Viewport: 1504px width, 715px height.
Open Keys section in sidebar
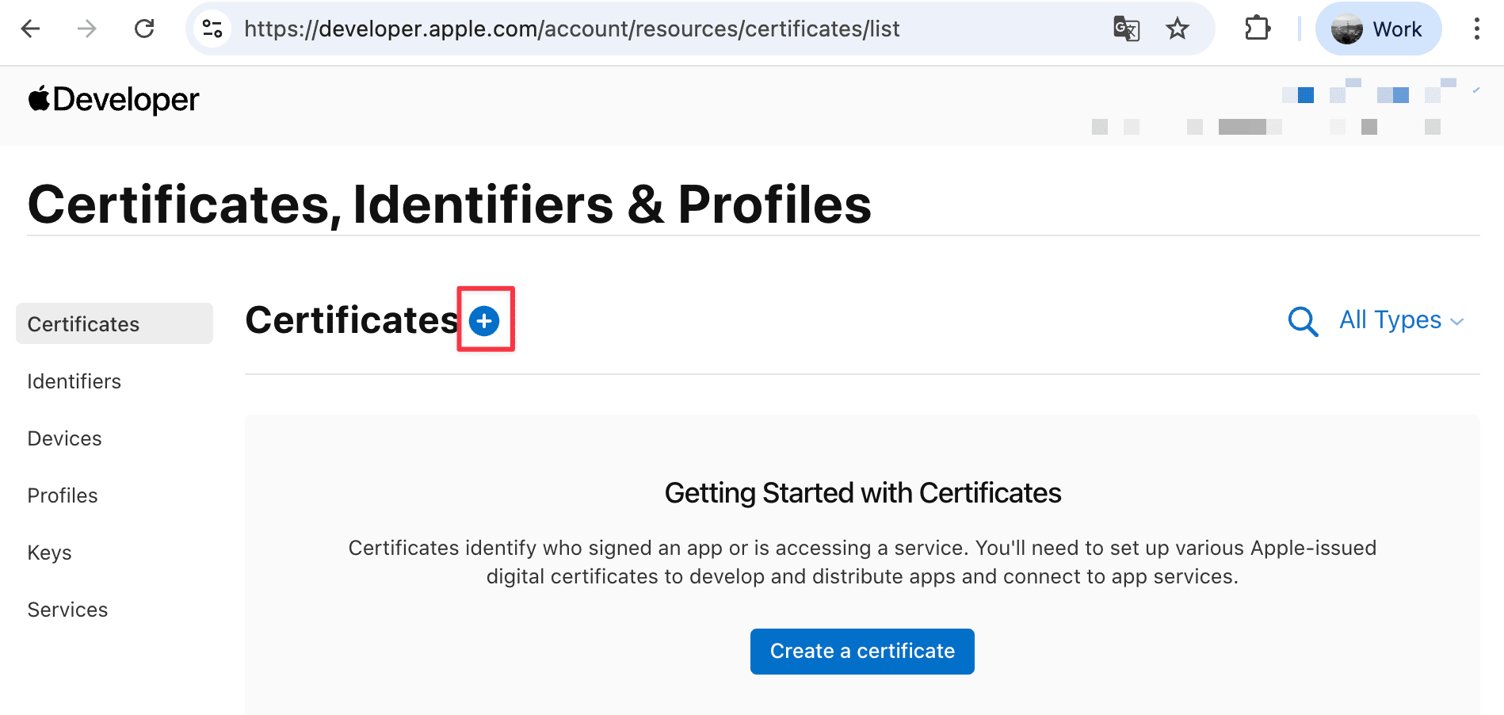[x=49, y=552]
